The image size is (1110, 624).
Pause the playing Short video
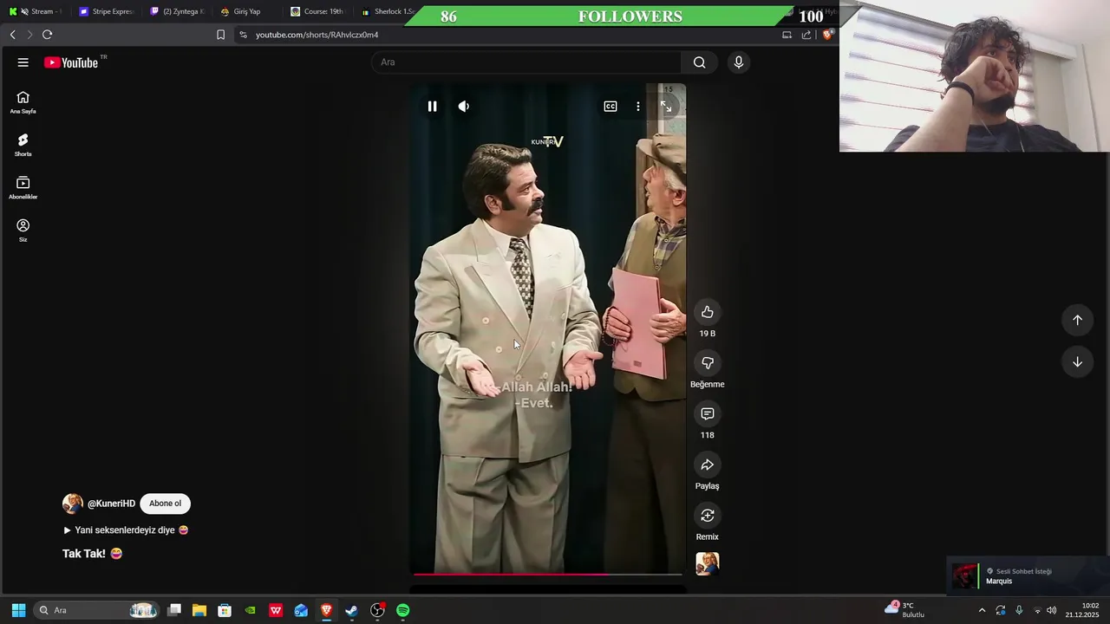coord(432,107)
